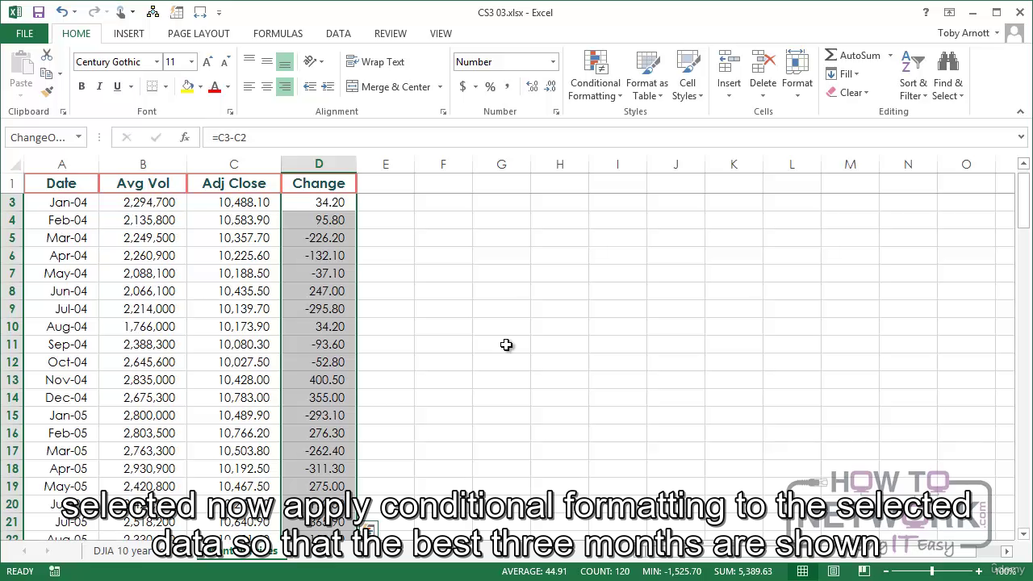Viewport: 1033px width, 581px height.
Task: Select column D header
Action: tap(319, 165)
